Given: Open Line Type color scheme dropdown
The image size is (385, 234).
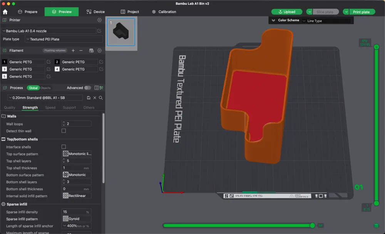Looking at the screenshot, I should [326, 21].
